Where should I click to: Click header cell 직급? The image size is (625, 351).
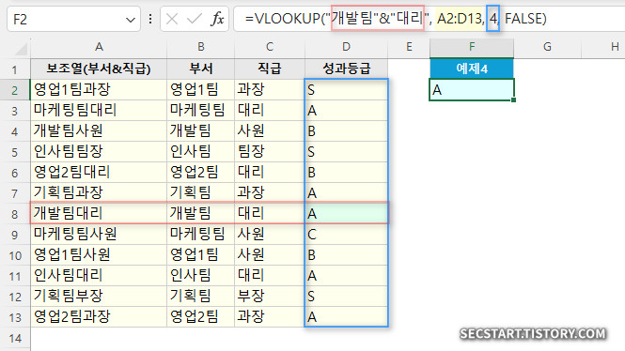point(270,69)
